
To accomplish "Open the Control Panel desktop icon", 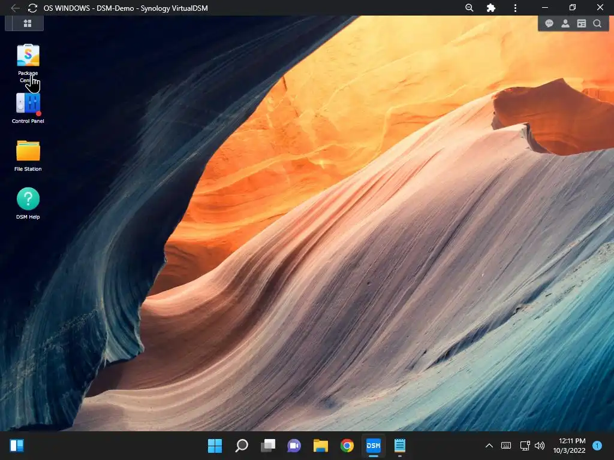I will (28, 104).
